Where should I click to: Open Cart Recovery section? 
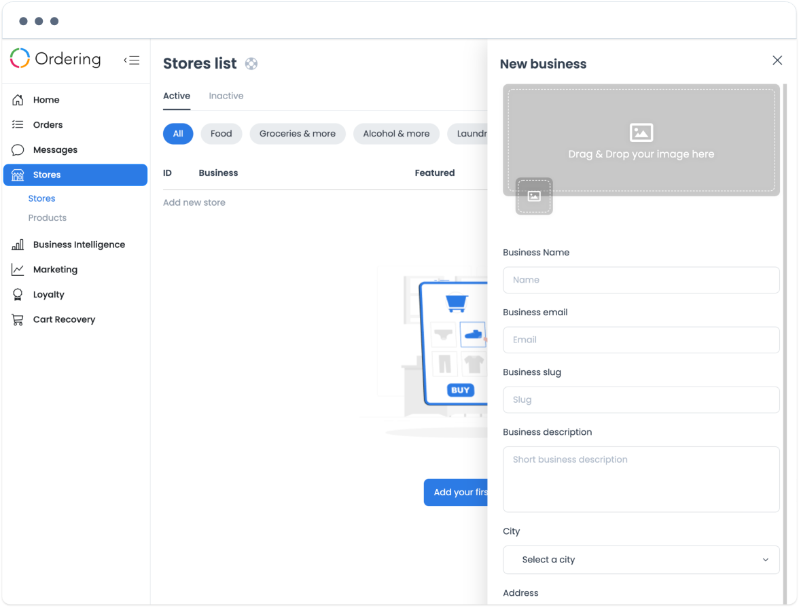tap(75, 319)
